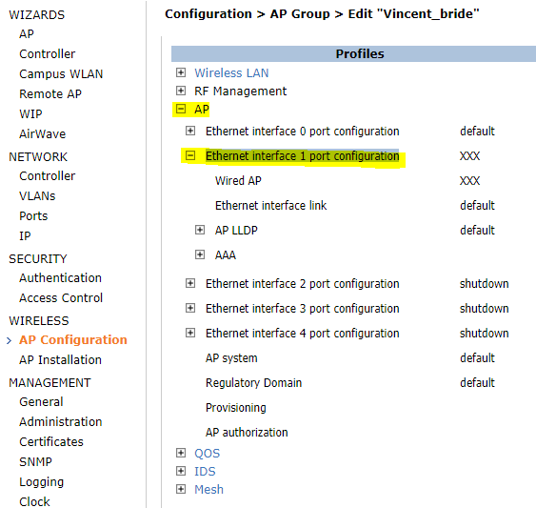This screenshot has height=508, width=536.
Task: Expand Ethernet interface 0 port configuration
Action: pos(190,131)
